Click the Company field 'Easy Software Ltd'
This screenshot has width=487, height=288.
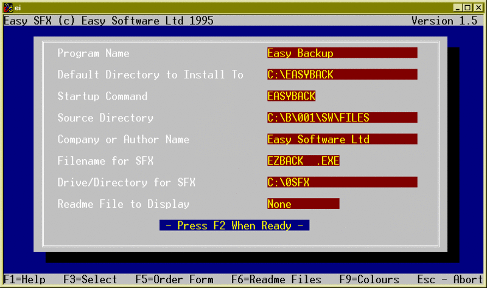[x=342, y=139]
